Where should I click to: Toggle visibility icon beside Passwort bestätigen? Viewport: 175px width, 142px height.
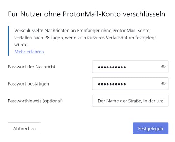163,84
